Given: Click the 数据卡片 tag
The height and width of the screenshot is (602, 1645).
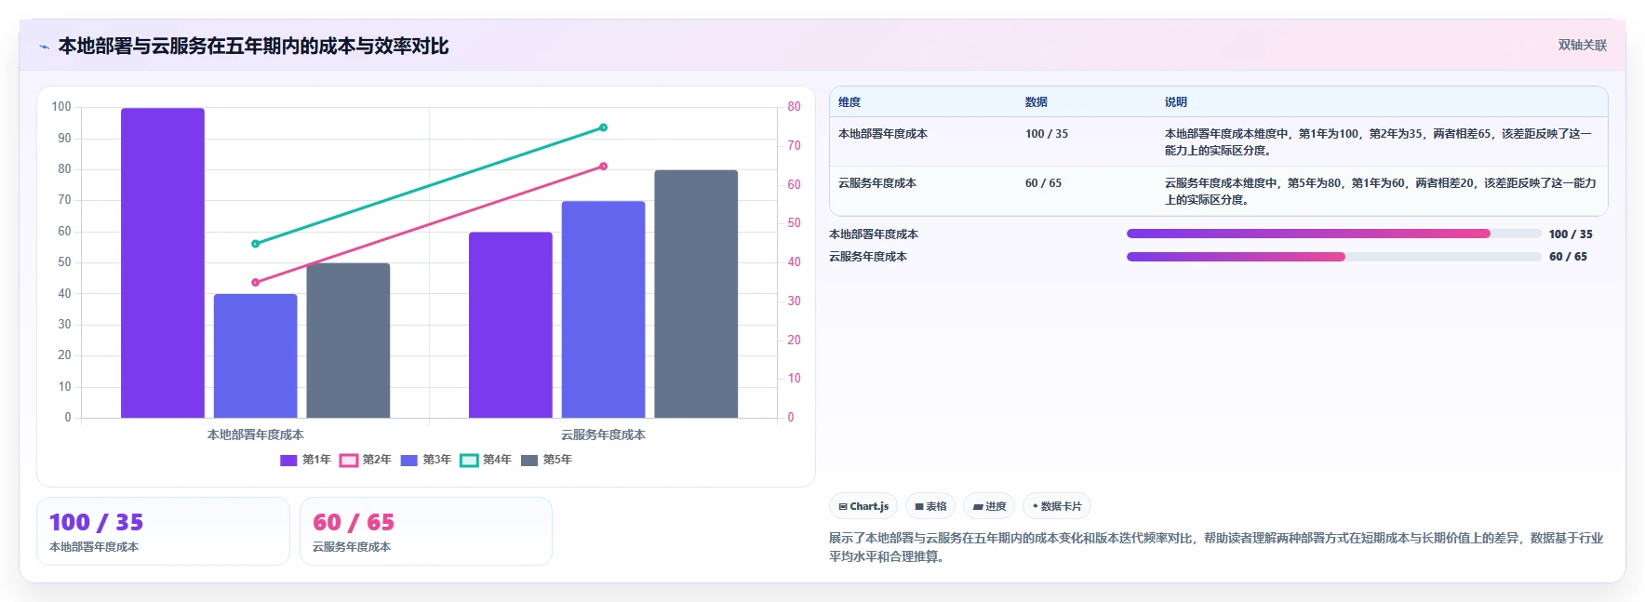Looking at the screenshot, I should point(1057,506).
